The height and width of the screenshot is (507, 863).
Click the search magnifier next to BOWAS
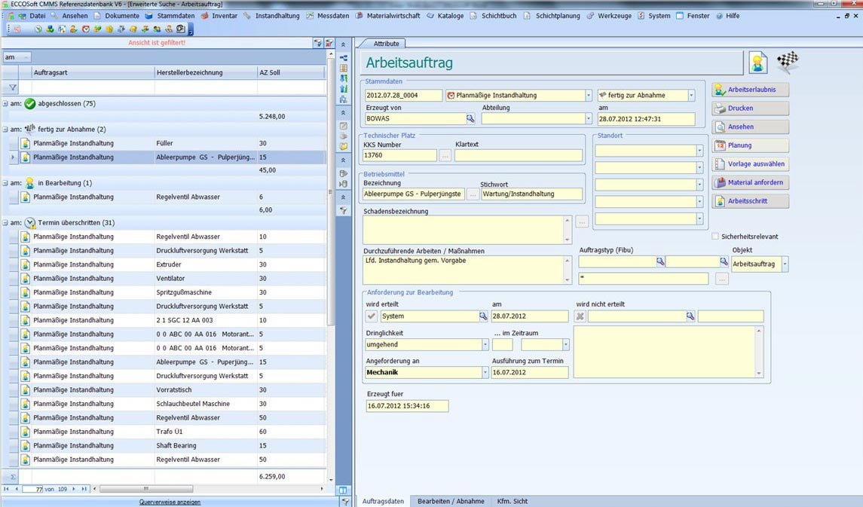470,118
